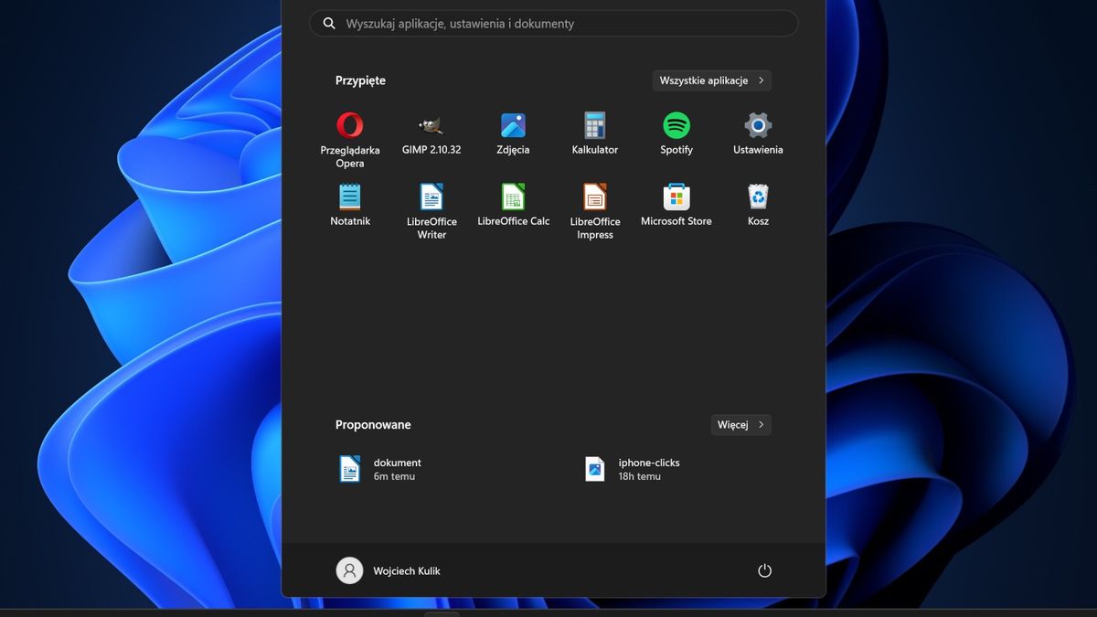Click the Wojciech Kulik account name
1097x617 pixels.
(x=407, y=570)
